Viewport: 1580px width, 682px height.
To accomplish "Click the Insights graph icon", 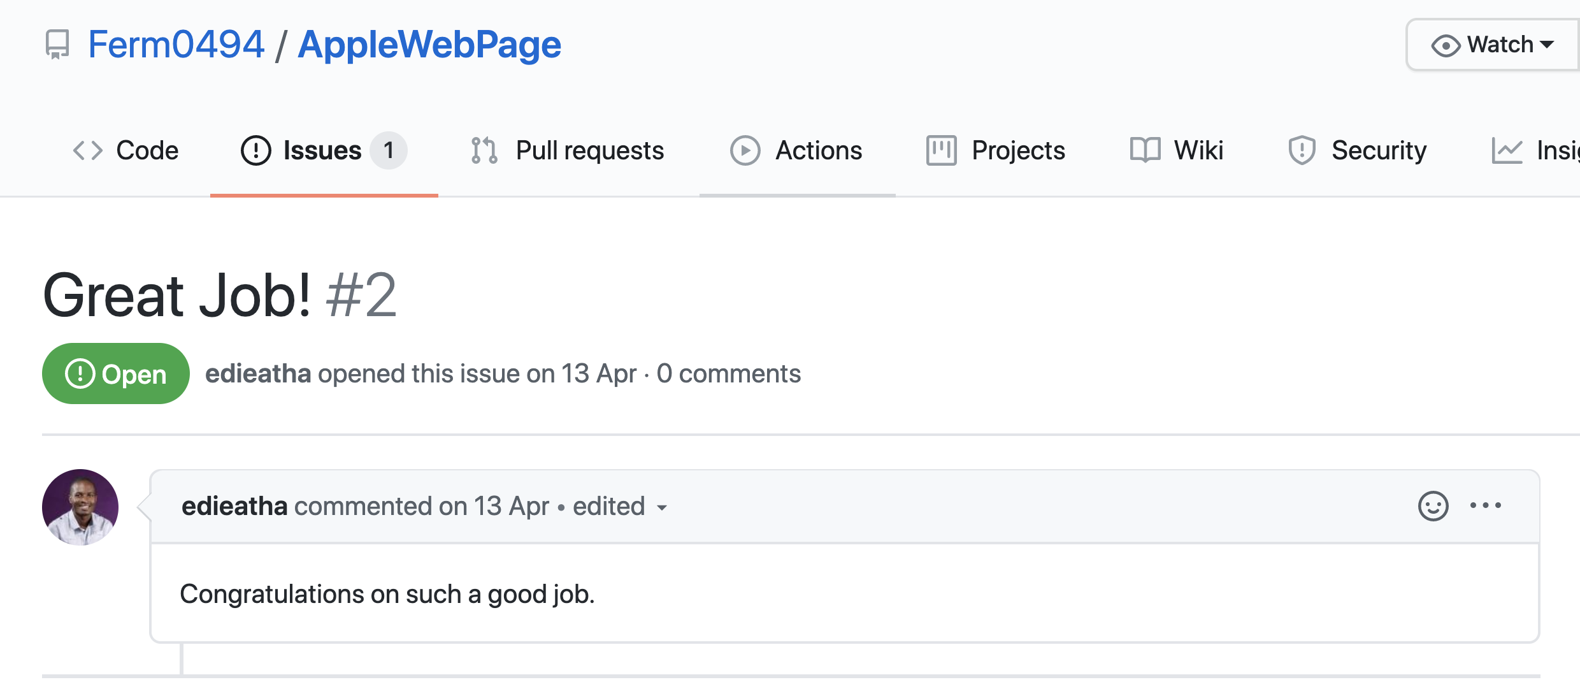I will (x=1507, y=151).
